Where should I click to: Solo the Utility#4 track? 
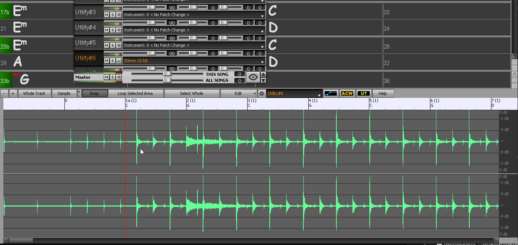[x=113, y=30]
